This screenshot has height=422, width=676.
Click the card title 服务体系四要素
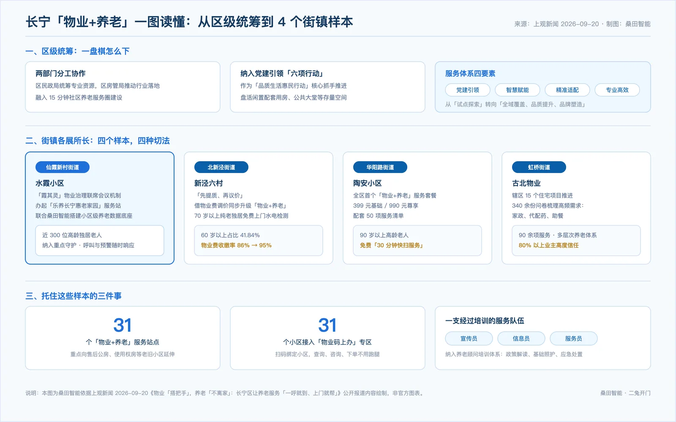pyautogui.click(x=470, y=73)
